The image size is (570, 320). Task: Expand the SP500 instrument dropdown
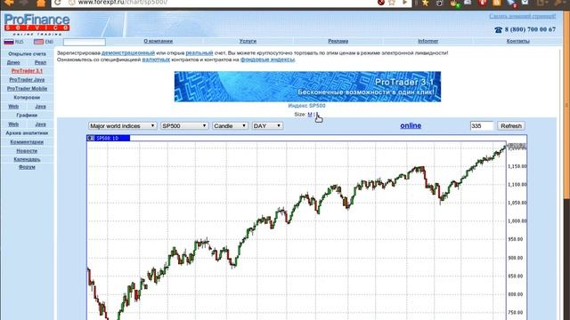184,126
